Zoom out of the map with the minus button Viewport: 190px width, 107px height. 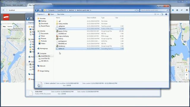[187, 78]
